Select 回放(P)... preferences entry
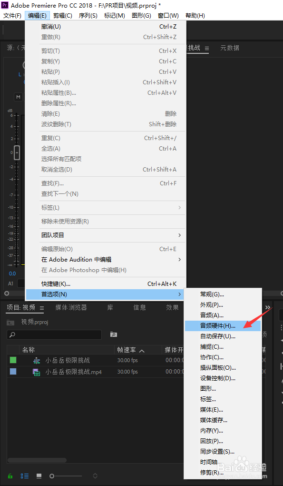 [223, 441]
